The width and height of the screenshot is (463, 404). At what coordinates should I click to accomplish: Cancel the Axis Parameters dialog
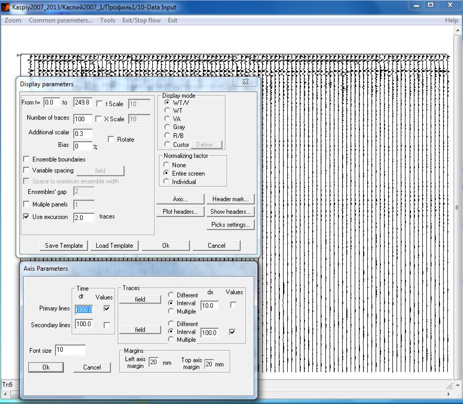tap(92, 367)
